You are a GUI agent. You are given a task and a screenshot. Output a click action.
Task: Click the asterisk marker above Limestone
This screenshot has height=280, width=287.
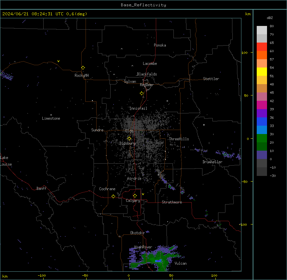(51, 115)
